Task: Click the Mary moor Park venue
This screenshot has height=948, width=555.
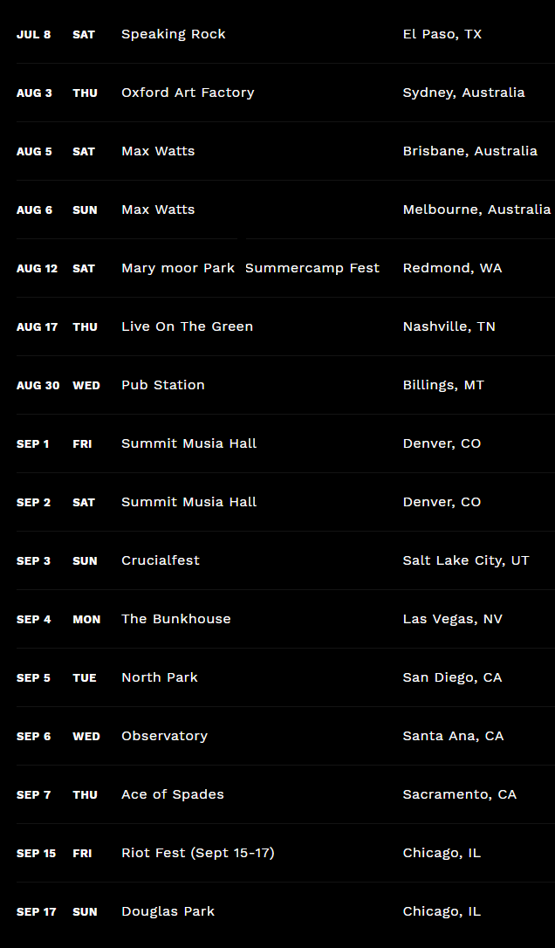Action: click(x=178, y=268)
